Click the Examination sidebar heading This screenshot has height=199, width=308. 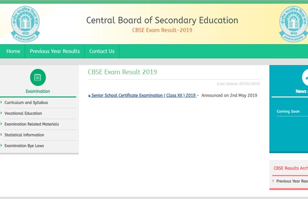38,91
